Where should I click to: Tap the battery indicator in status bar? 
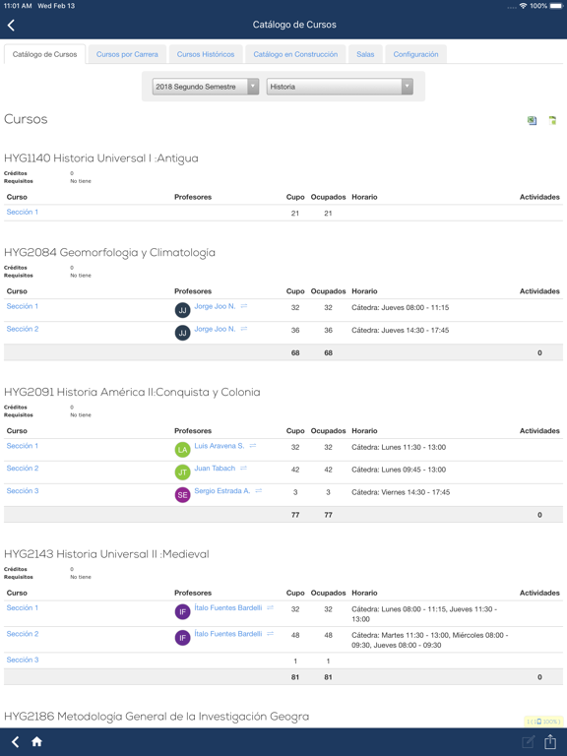(x=556, y=6)
